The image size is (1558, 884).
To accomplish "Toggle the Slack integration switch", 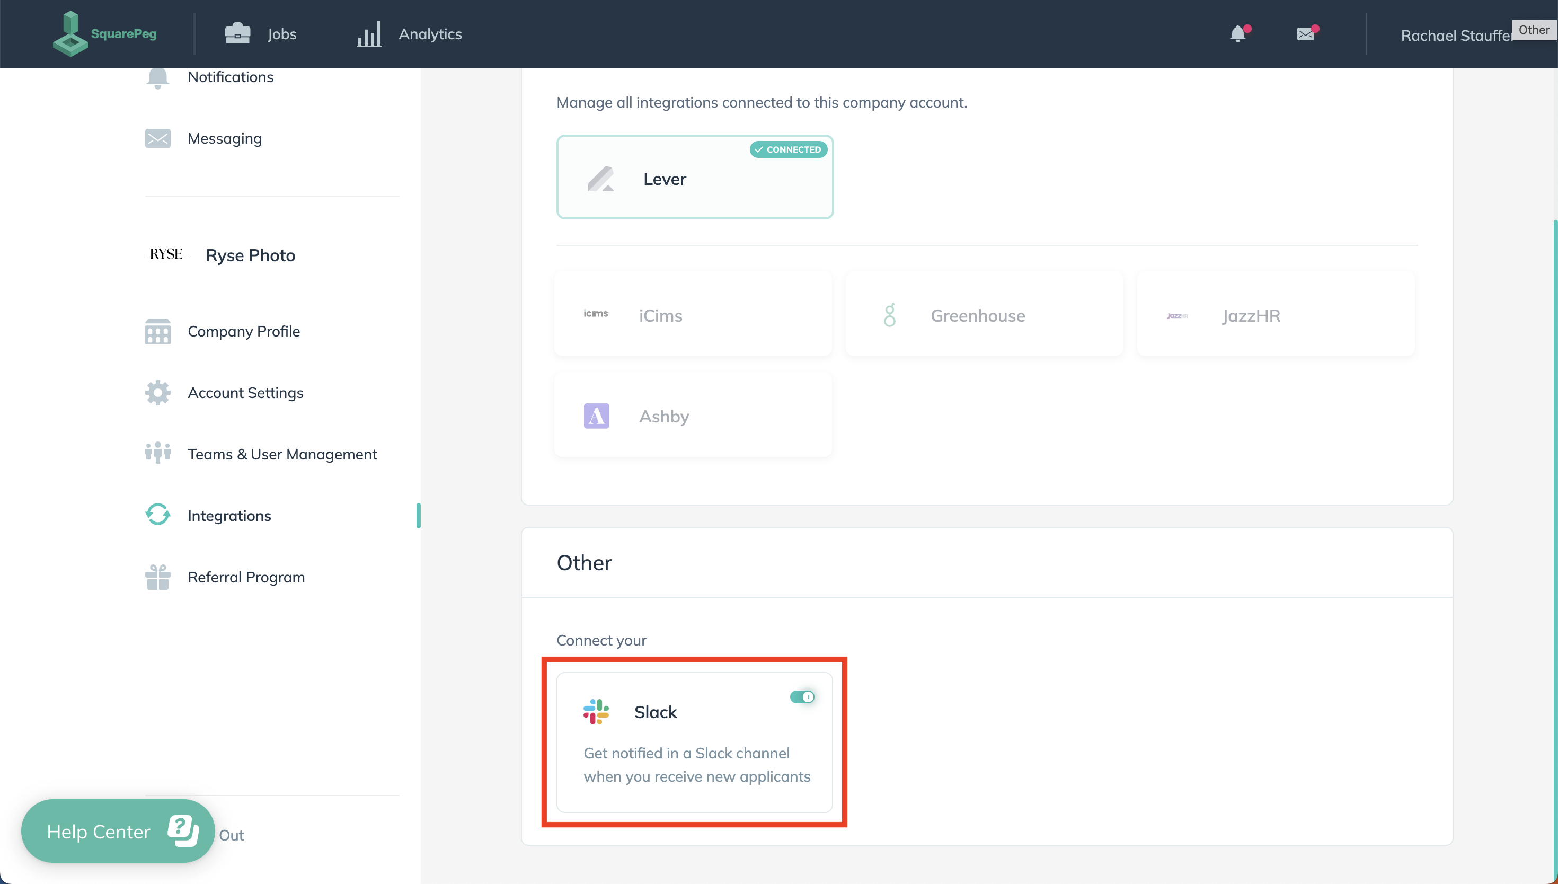I will click(802, 696).
